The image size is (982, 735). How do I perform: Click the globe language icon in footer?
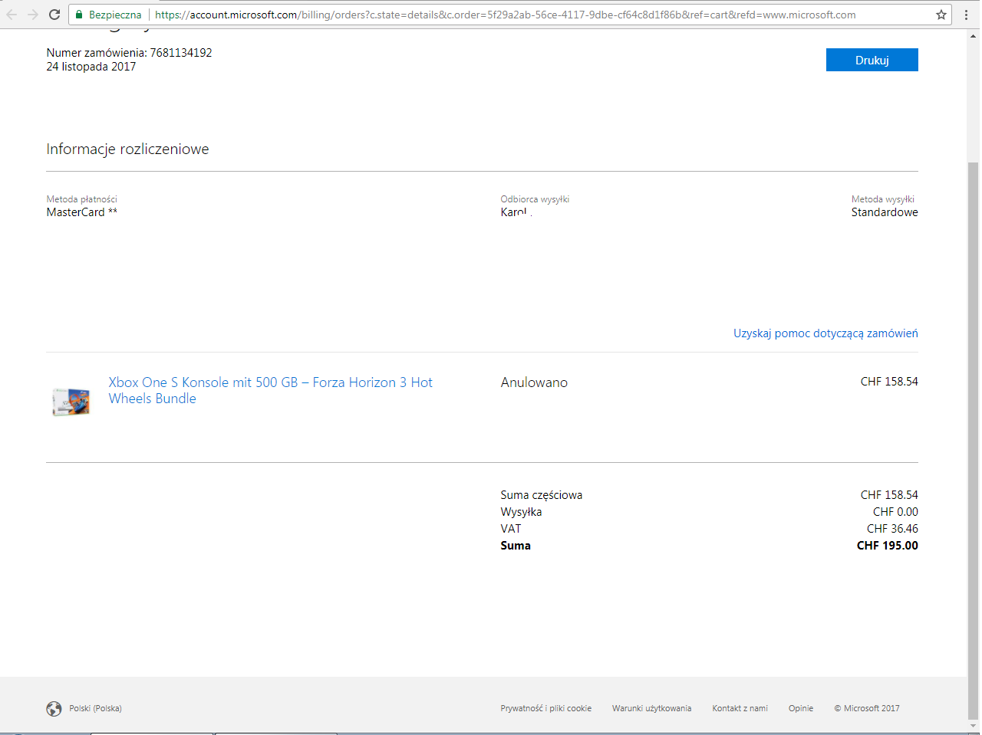coord(54,709)
